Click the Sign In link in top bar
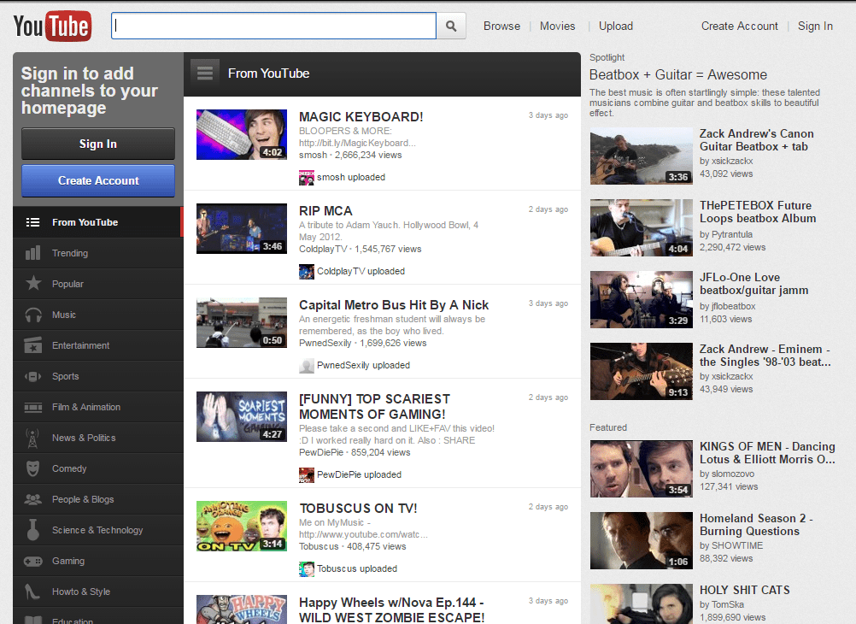This screenshot has height=624, width=856. click(x=815, y=26)
